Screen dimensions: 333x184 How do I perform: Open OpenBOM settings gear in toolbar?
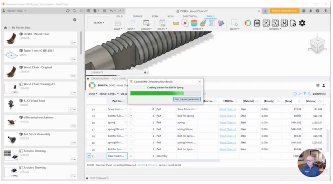(302, 23)
